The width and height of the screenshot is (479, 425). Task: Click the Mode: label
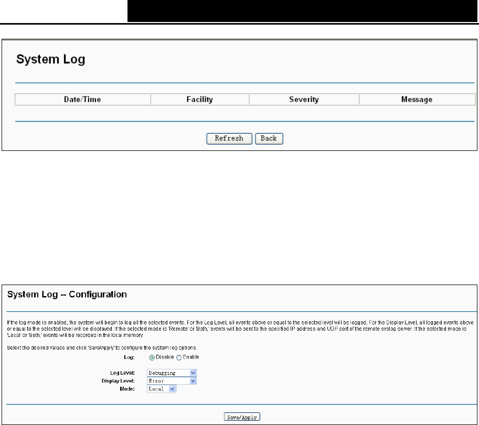point(127,389)
